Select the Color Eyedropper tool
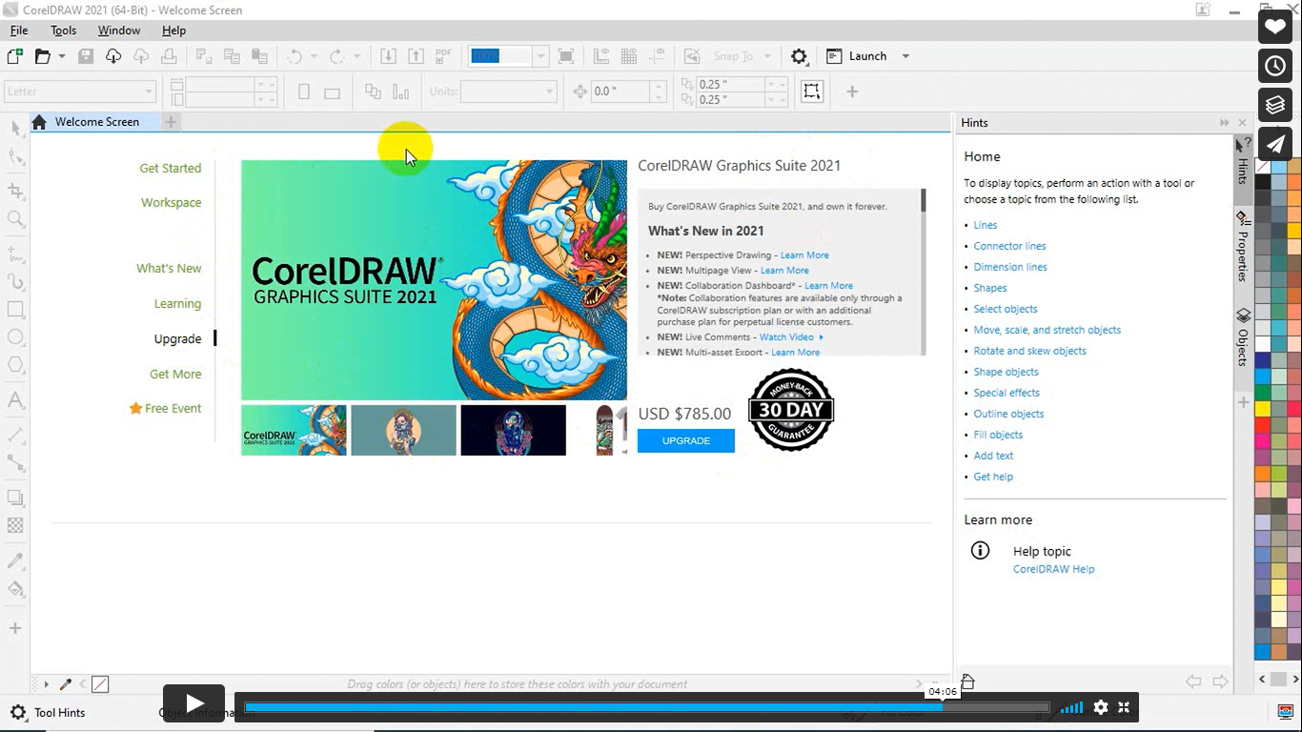This screenshot has height=732, width=1302. point(15,560)
